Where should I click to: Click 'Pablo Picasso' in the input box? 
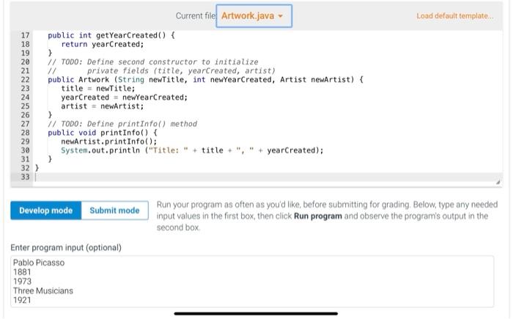39,263
